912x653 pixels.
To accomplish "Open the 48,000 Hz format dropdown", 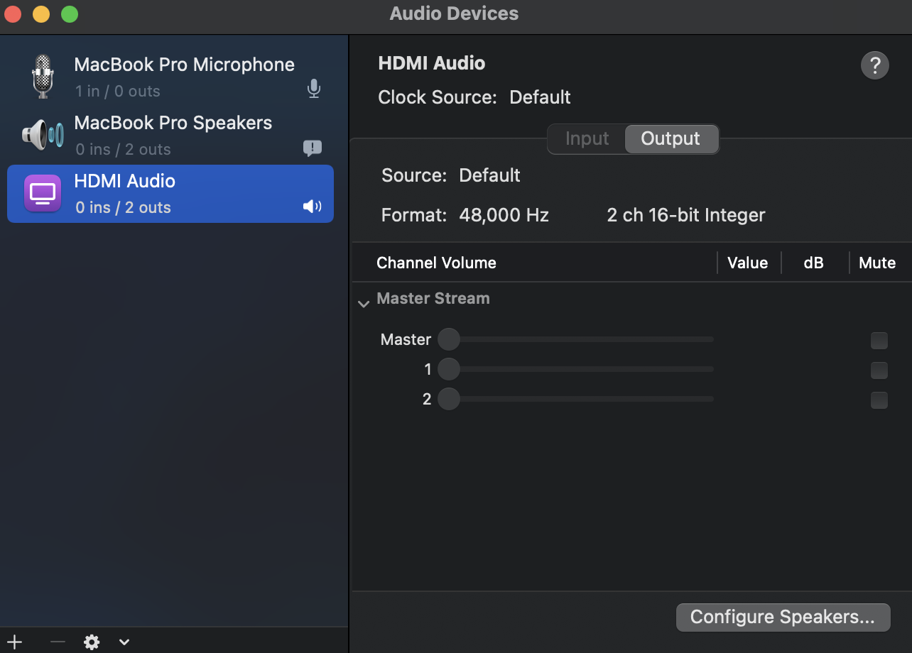I will coord(504,215).
